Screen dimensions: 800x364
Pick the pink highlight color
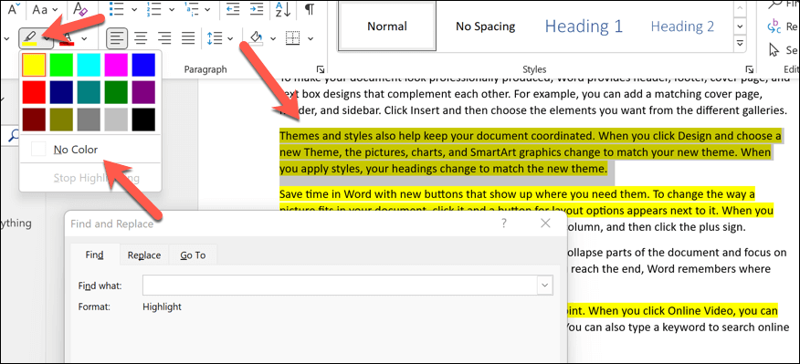[116, 65]
